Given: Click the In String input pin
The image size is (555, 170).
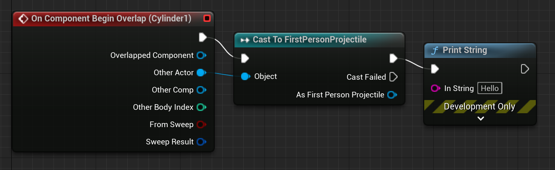Looking at the screenshot, I should 435,88.
